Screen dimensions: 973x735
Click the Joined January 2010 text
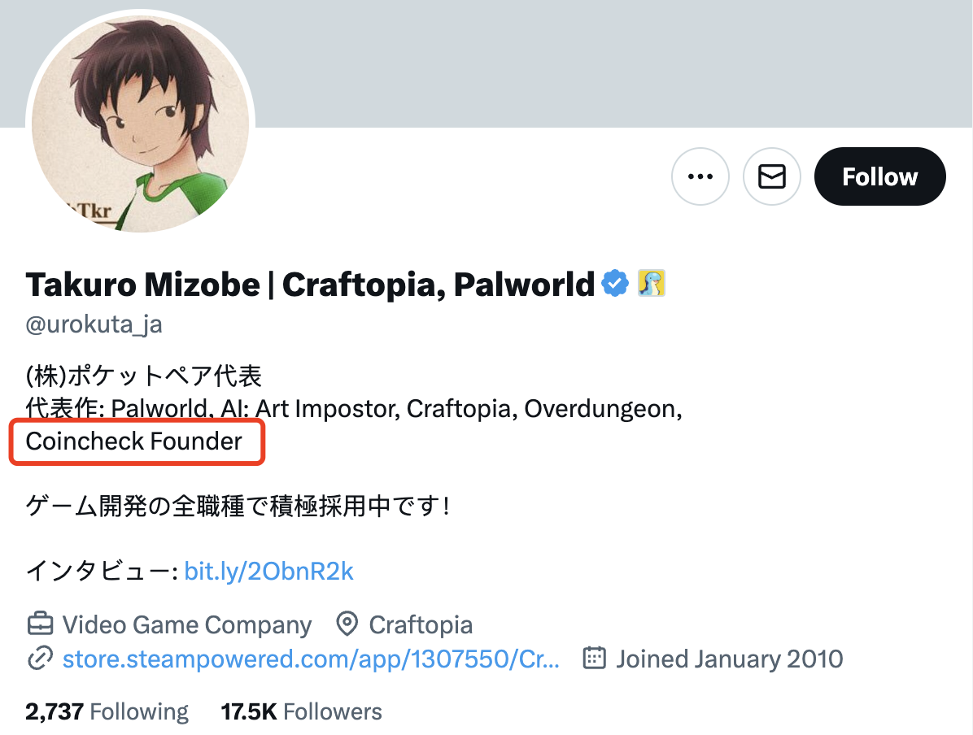[x=729, y=658]
